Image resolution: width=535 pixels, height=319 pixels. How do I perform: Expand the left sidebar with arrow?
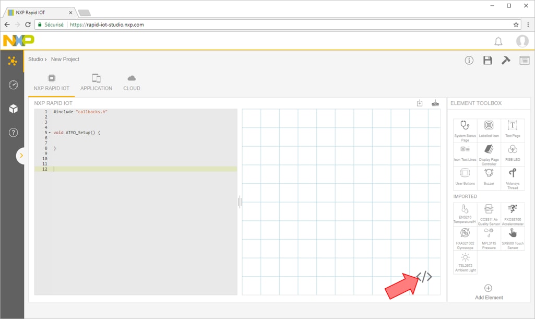point(21,156)
